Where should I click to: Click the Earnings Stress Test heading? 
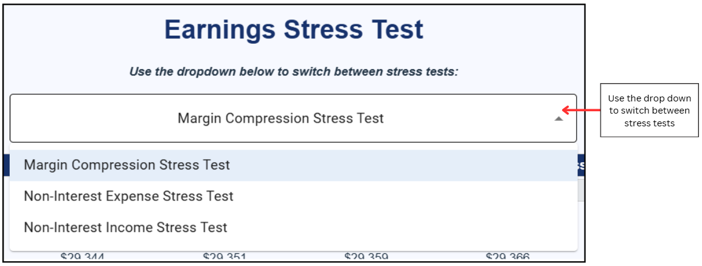click(294, 30)
